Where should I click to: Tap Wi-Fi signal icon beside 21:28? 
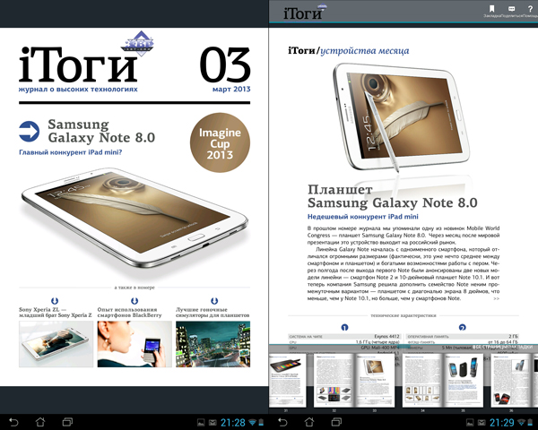(252, 423)
